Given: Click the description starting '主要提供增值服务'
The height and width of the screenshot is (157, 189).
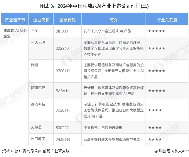Looking at the screenshot, I should coord(114,71).
